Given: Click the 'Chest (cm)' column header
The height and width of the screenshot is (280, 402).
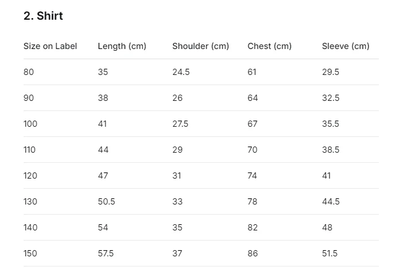Looking at the screenshot, I should click(270, 46).
